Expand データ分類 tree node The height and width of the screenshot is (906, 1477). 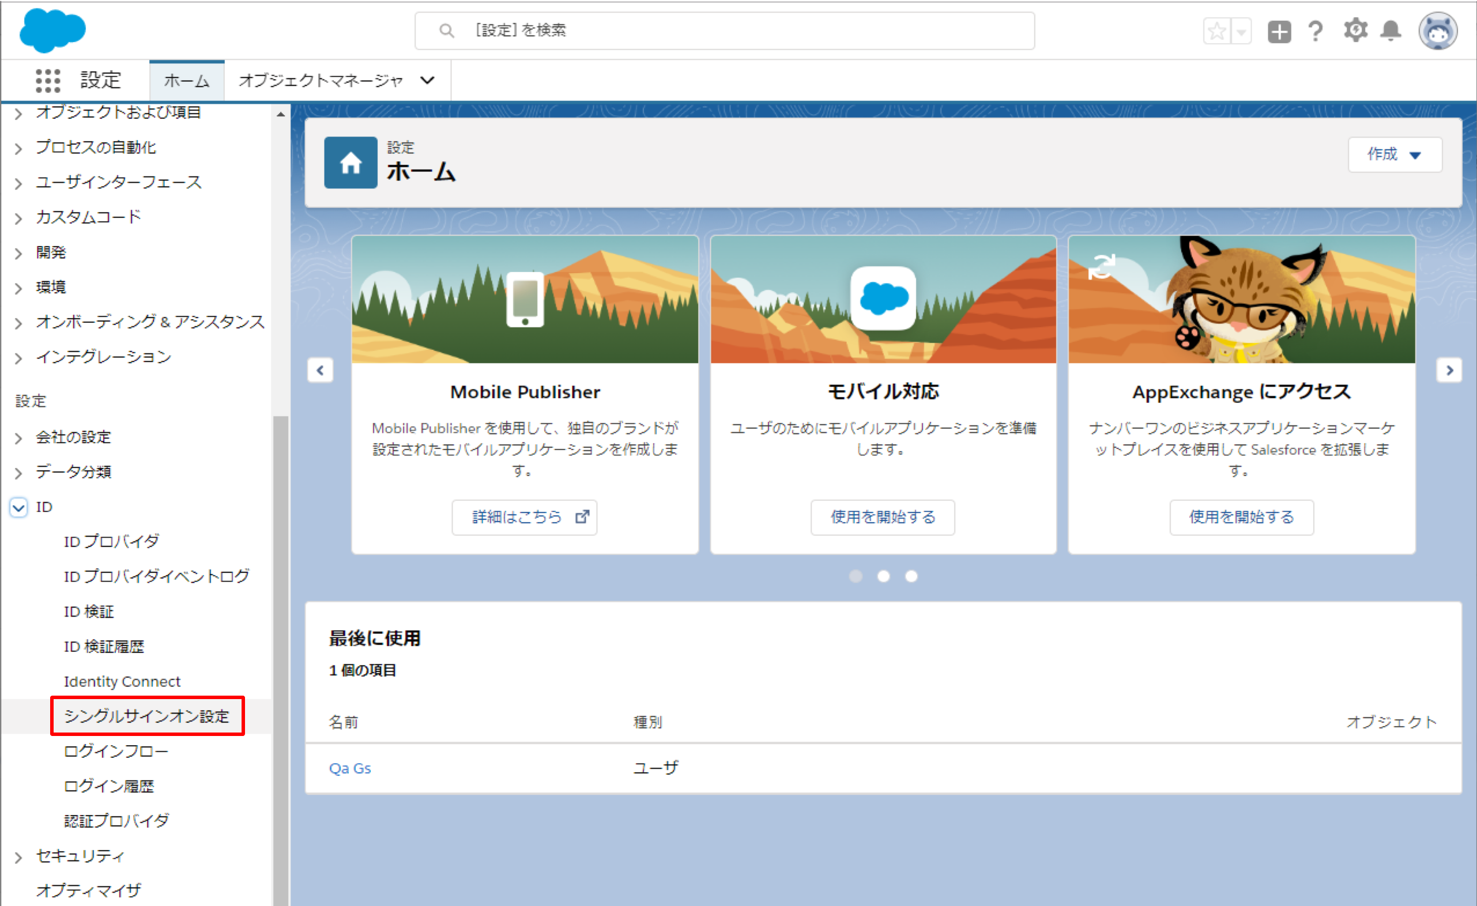(x=18, y=473)
